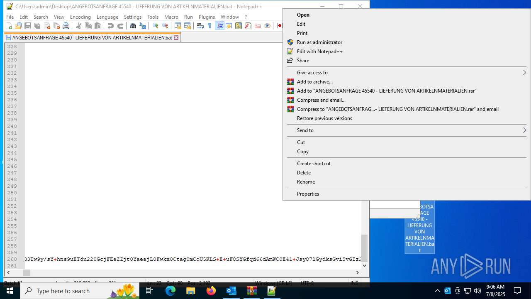Click the Undo toolbar icon
Image resolution: width=531 pixels, height=299 pixels.
pyautogui.click(x=111, y=26)
